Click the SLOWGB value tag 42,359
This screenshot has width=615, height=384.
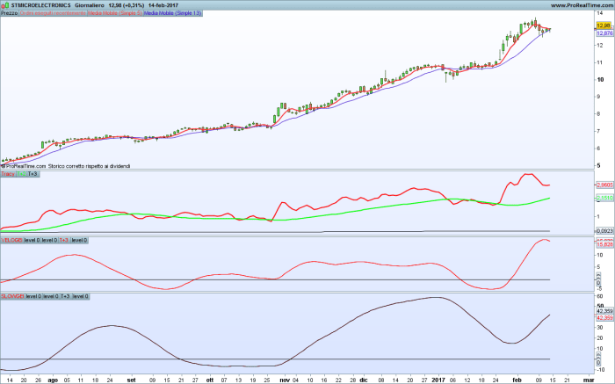tap(603, 311)
